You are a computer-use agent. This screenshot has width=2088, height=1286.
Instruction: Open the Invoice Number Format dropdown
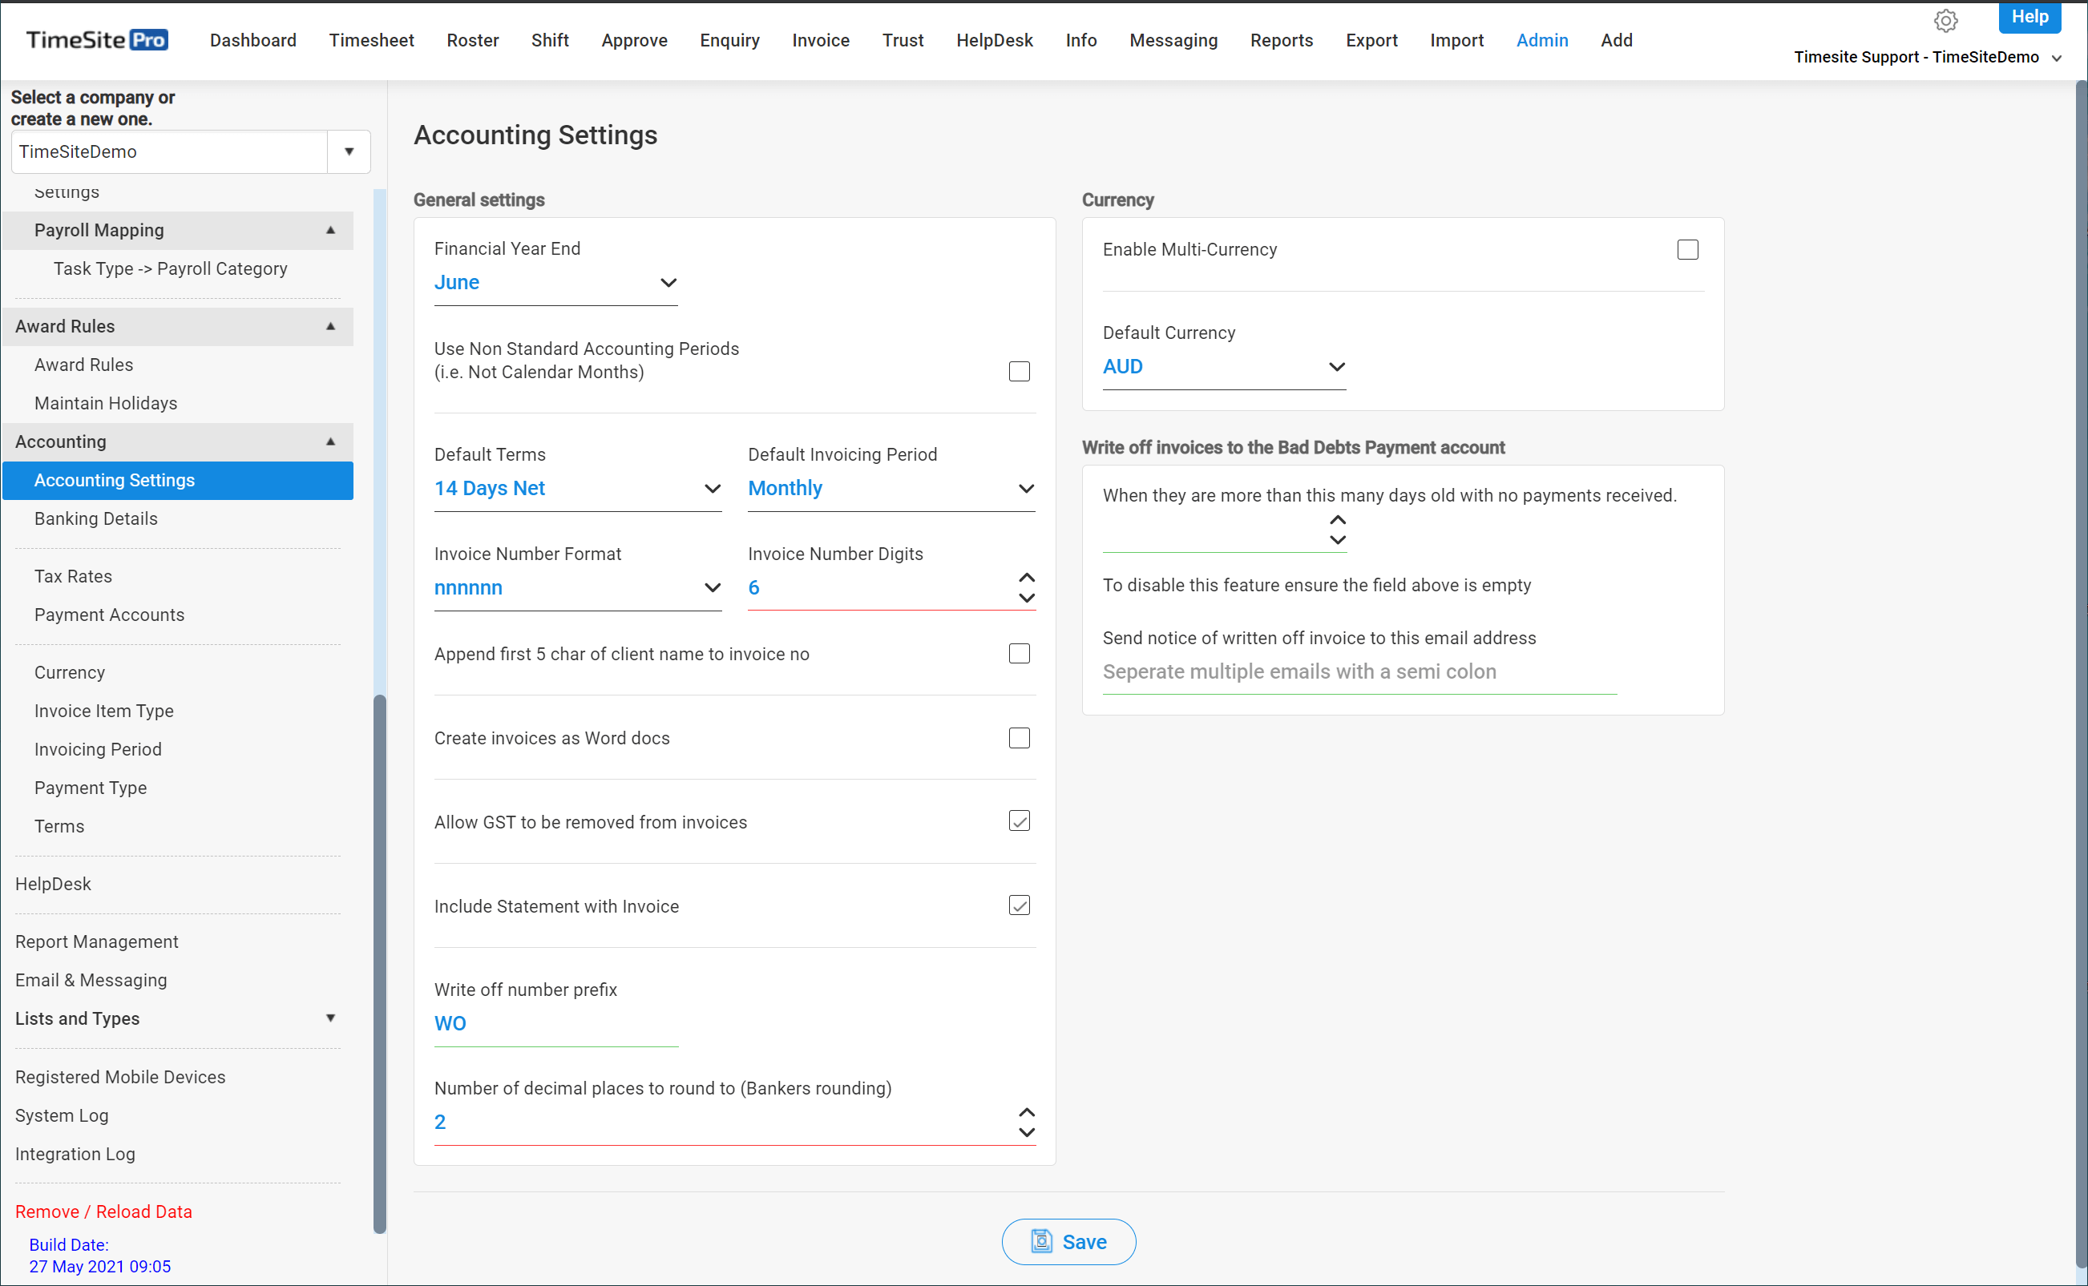[578, 589]
